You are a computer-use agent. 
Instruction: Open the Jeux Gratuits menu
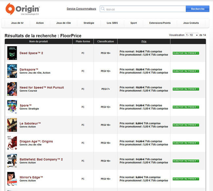191,23
